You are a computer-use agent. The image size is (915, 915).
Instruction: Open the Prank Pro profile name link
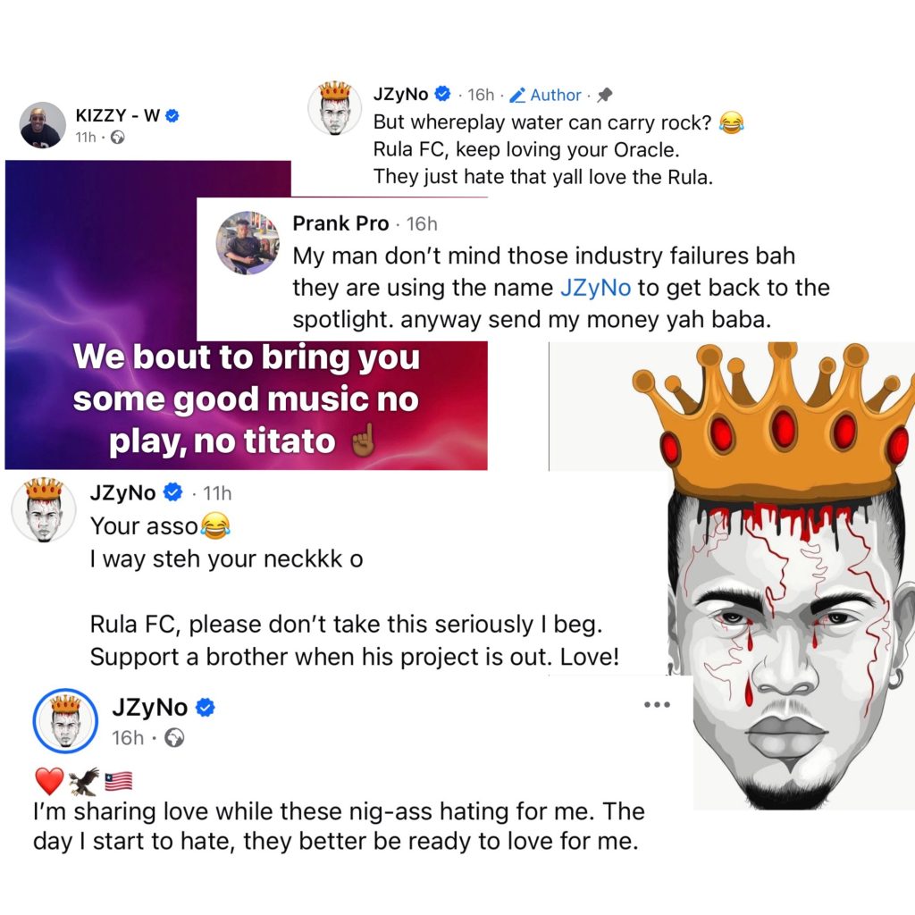340,223
